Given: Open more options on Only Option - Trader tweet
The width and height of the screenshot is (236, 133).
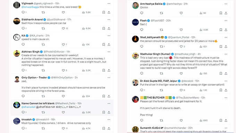Looking at the screenshot, I should [109, 77].
